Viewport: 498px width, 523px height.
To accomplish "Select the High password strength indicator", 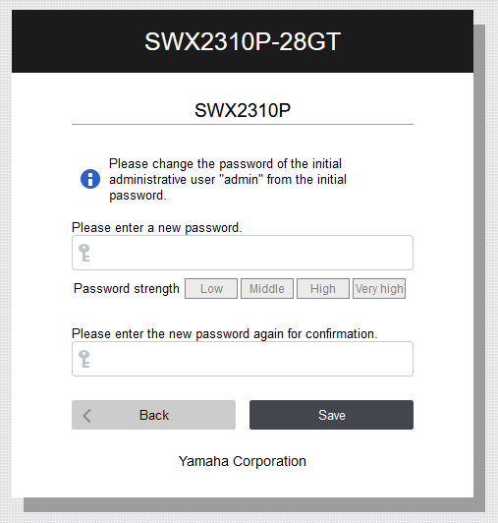I will [323, 288].
